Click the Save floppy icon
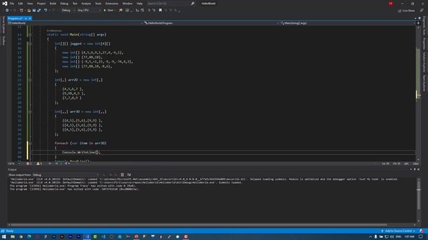Viewport: 428px width, 240px height. (34, 11)
